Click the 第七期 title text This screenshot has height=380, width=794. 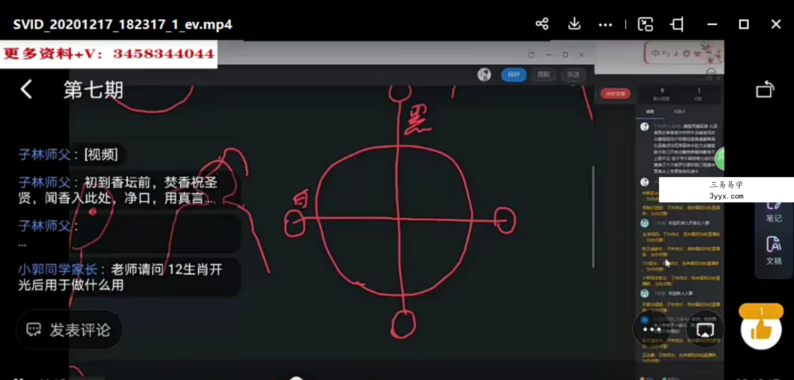click(93, 90)
